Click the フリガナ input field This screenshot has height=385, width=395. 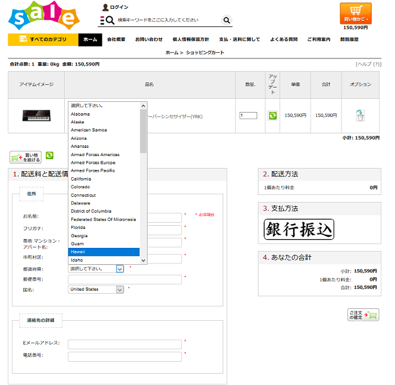[x=164, y=230]
